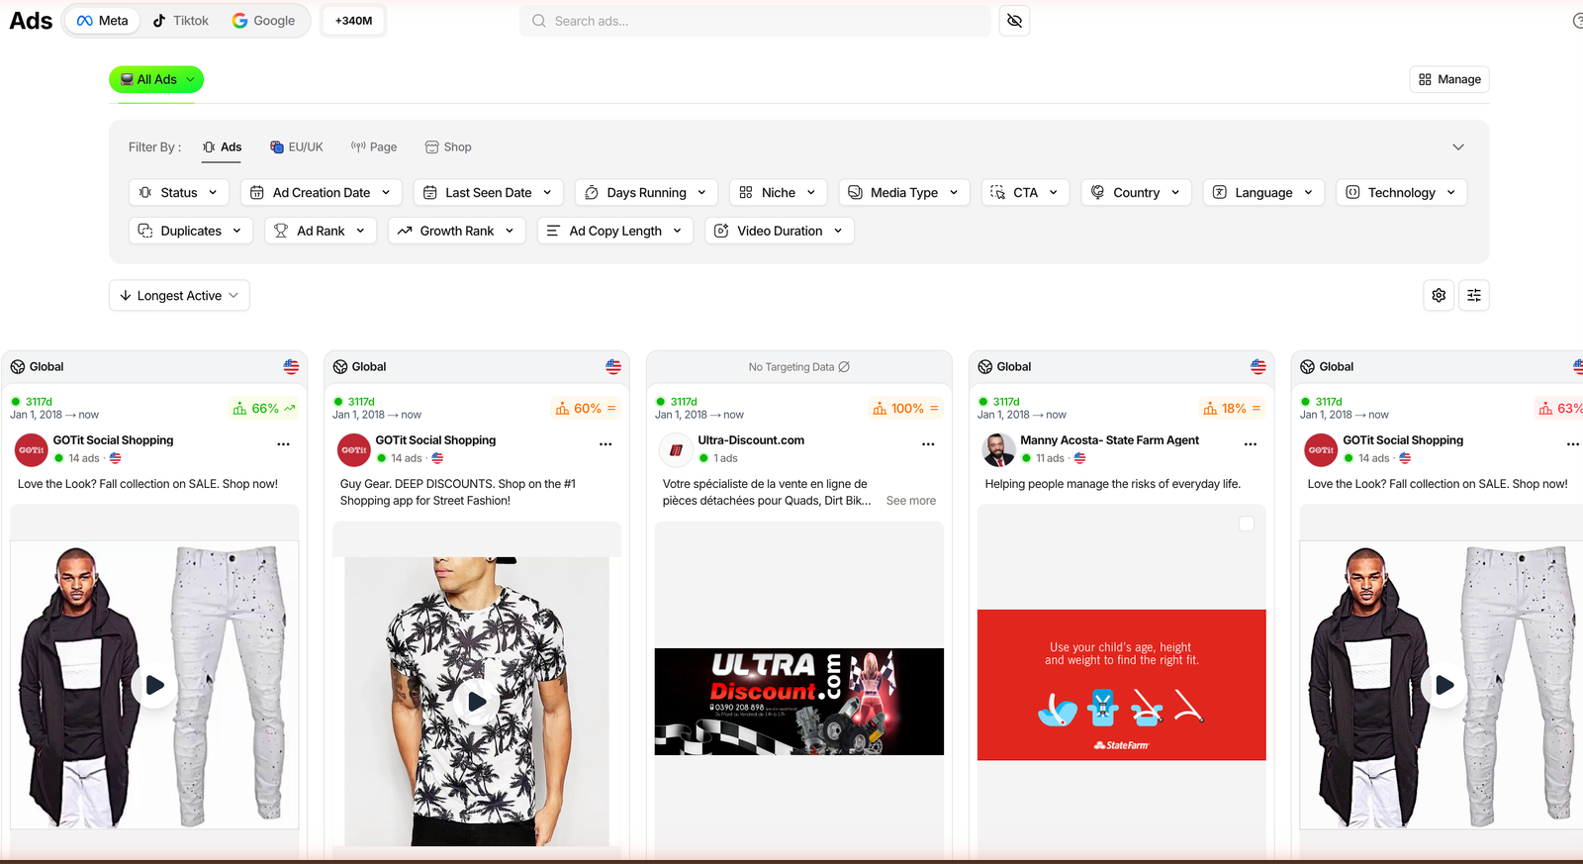Viewport: 1583px width, 864px height.
Task: Expand the Last Seen Date filter
Action: pyautogui.click(x=489, y=192)
